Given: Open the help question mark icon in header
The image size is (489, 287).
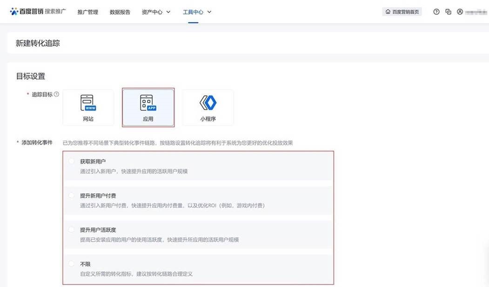Looking at the screenshot, I should [x=436, y=12].
